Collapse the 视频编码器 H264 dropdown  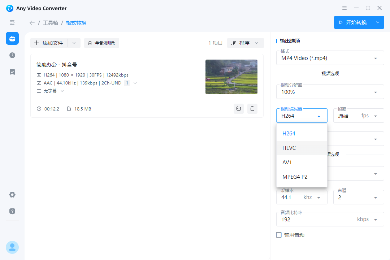pyautogui.click(x=302, y=116)
